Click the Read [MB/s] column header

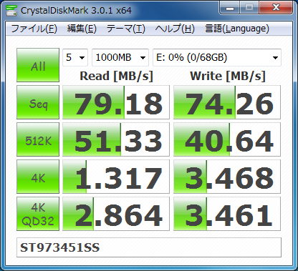[x=116, y=77]
